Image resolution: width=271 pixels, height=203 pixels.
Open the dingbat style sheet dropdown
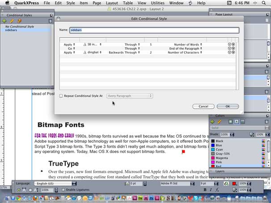click(x=93, y=52)
